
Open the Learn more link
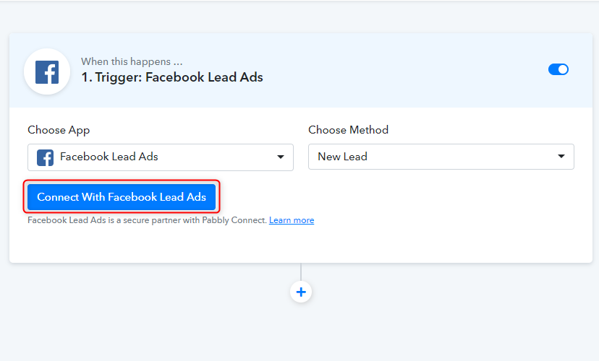(292, 220)
